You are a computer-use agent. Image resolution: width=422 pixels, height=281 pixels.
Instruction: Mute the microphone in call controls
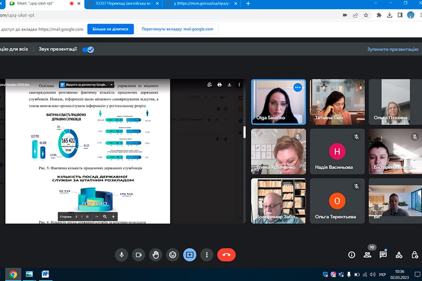click(x=121, y=255)
